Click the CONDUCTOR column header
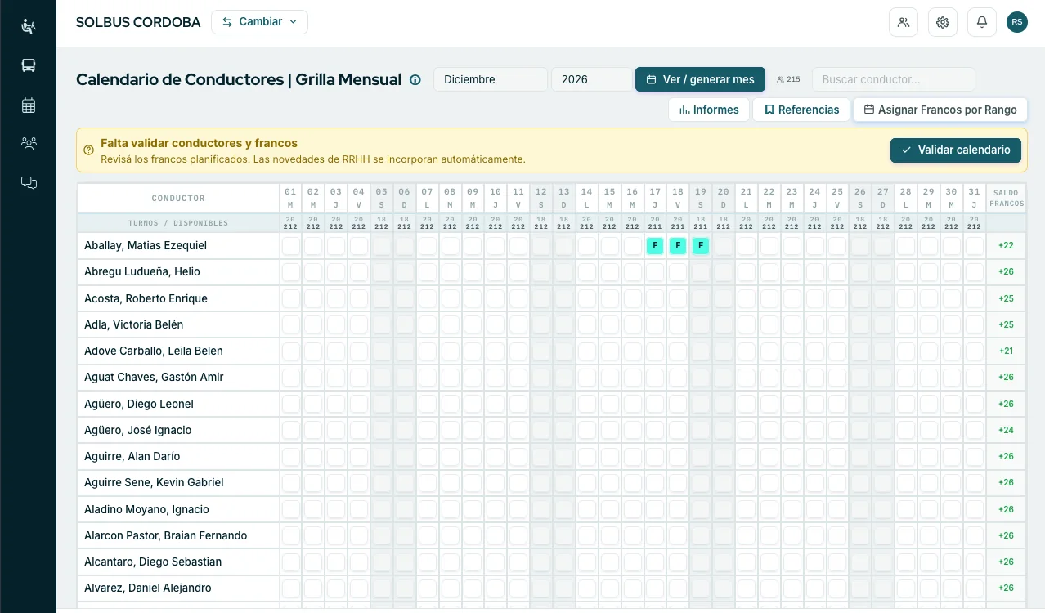This screenshot has width=1045, height=613. click(x=178, y=199)
